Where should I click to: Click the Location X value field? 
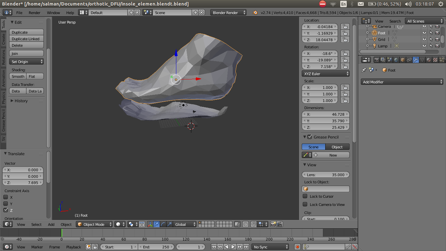coord(320,26)
